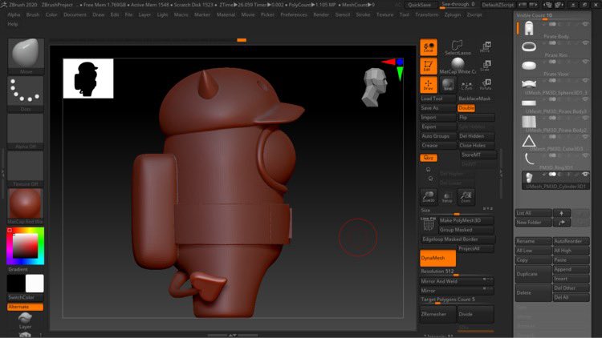Open the Move brush selector
This screenshot has height=338, width=602.
click(26, 56)
